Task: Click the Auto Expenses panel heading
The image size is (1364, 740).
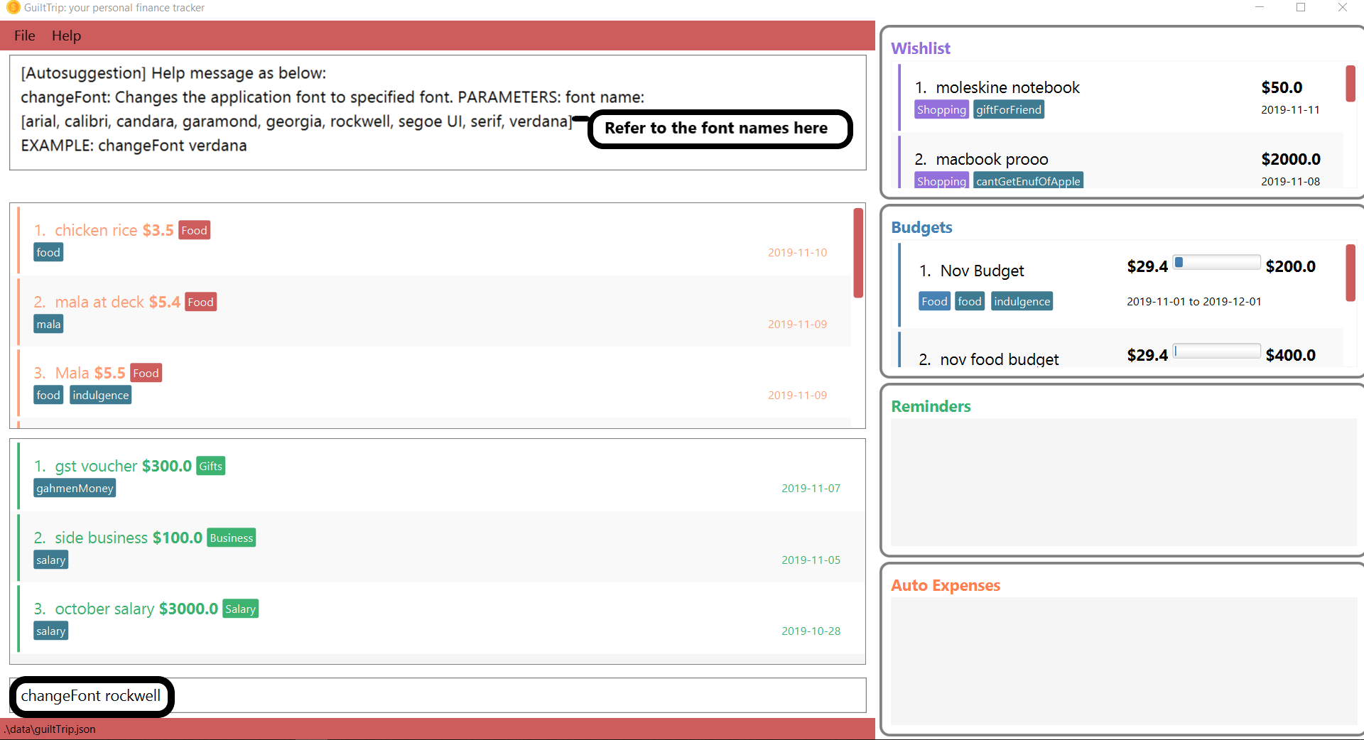Action: click(946, 585)
